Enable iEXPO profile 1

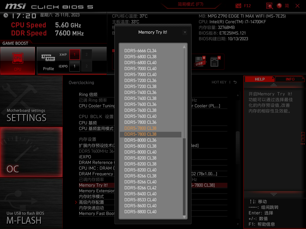[x=74, y=66]
